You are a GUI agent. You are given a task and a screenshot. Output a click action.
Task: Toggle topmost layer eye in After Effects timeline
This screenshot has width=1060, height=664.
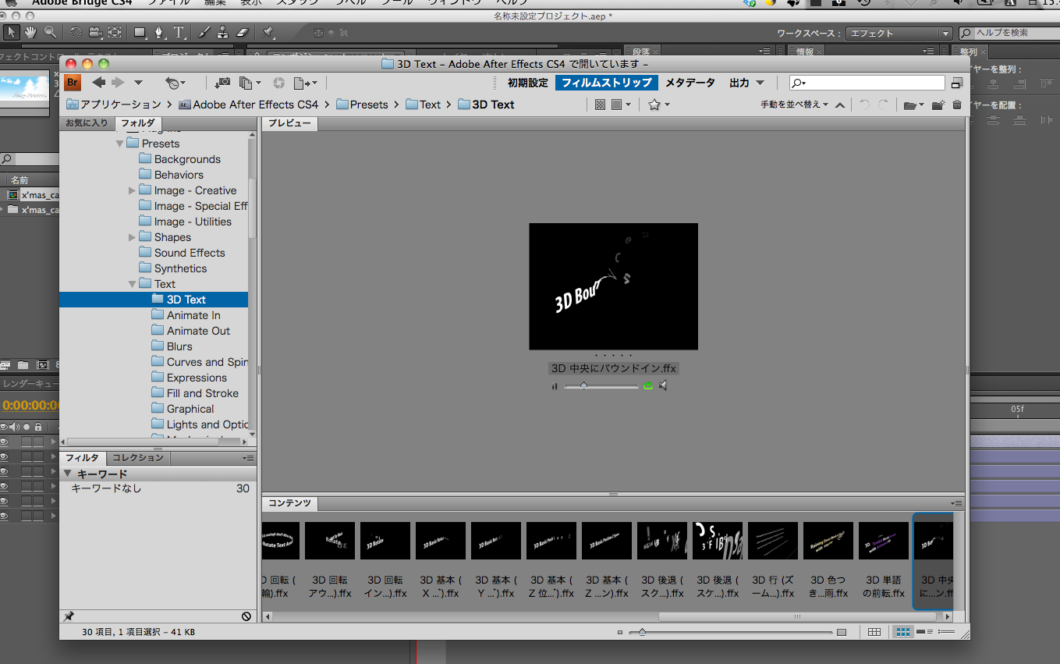click(x=5, y=442)
